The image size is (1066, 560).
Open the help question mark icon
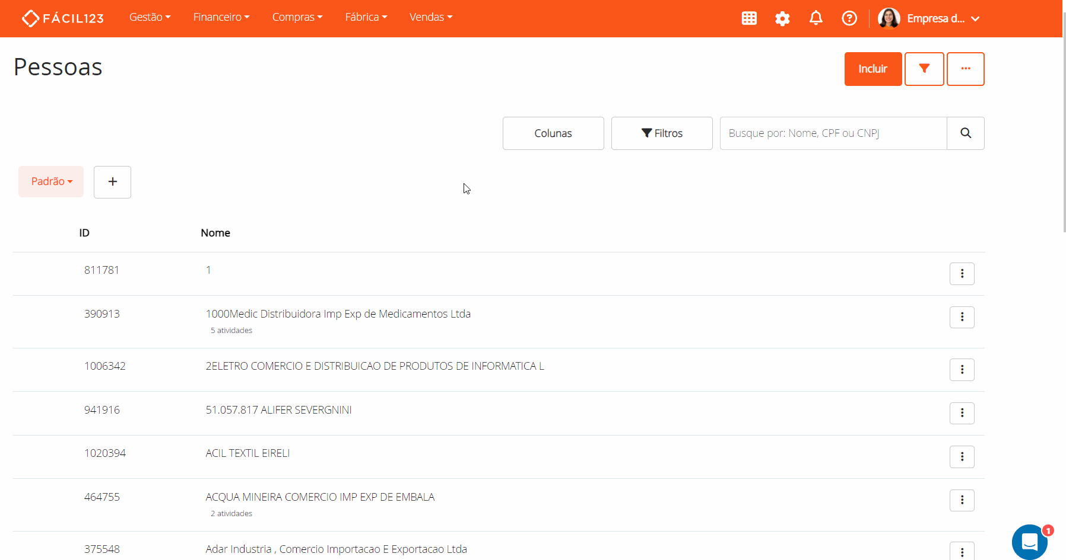[849, 18]
